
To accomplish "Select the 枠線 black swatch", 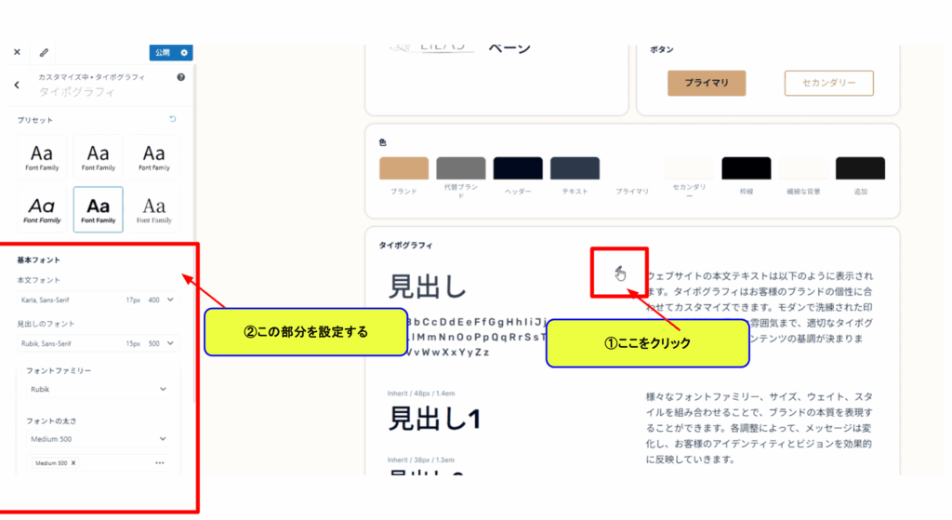I will tap(747, 168).
